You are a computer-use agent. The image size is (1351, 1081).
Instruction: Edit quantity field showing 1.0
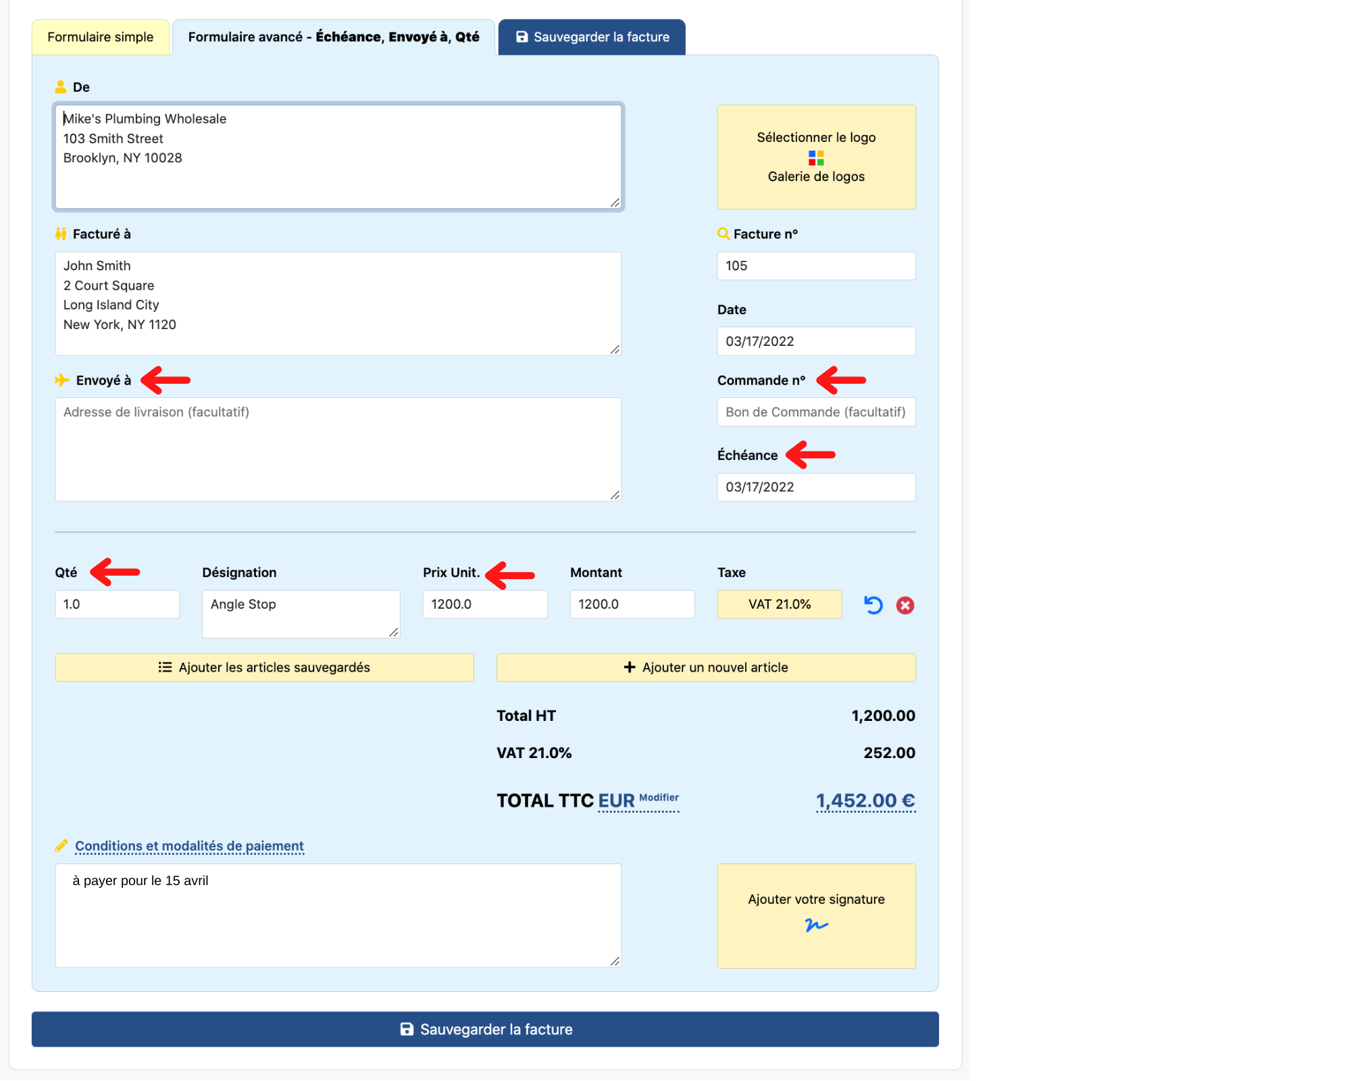click(118, 604)
